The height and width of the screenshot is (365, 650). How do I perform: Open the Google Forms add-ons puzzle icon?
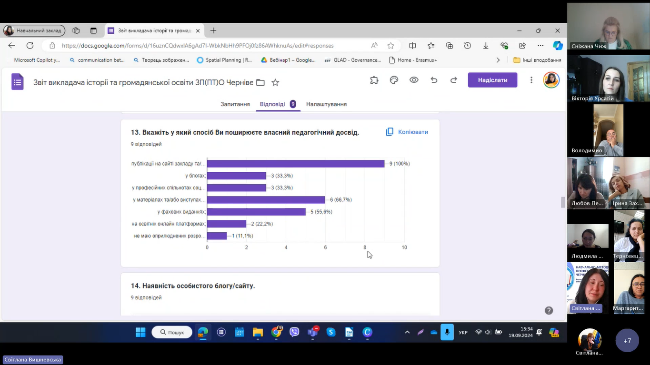coord(374,80)
